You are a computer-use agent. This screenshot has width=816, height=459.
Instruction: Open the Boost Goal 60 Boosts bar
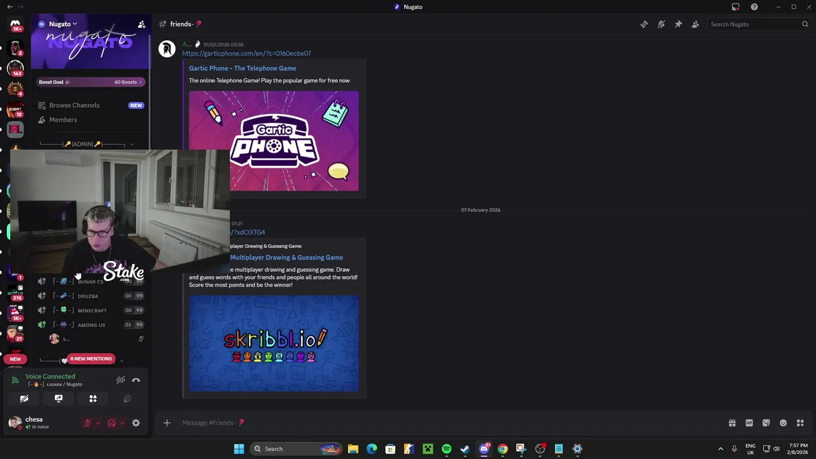coord(91,82)
